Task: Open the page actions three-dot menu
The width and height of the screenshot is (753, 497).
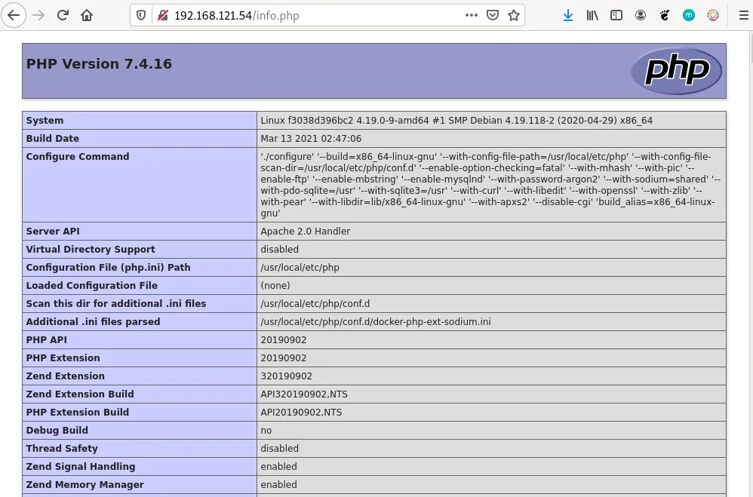Action: 472,15
